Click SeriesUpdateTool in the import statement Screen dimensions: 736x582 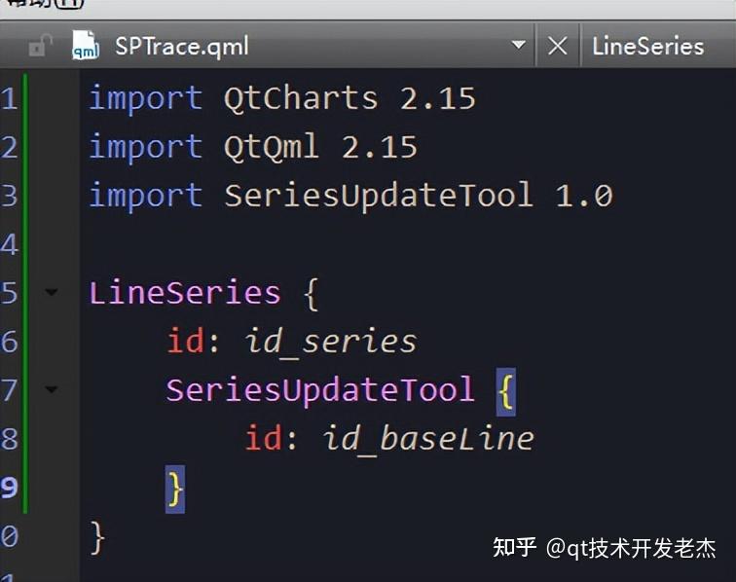coord(378,196)
